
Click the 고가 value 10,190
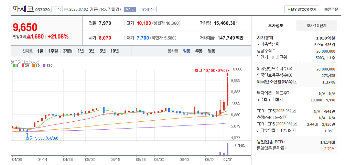[144, 23]
